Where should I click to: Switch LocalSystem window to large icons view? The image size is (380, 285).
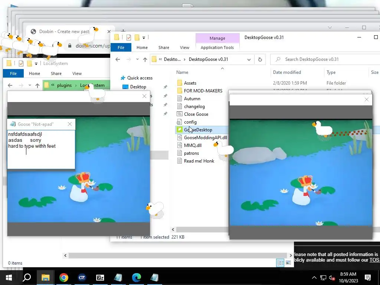(288, 263)
